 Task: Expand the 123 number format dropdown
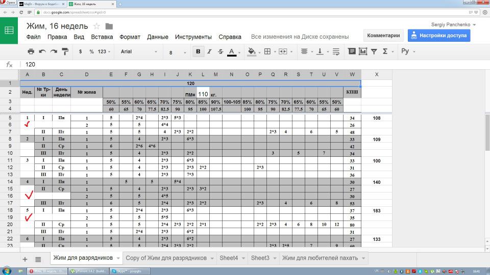(105, 51)
